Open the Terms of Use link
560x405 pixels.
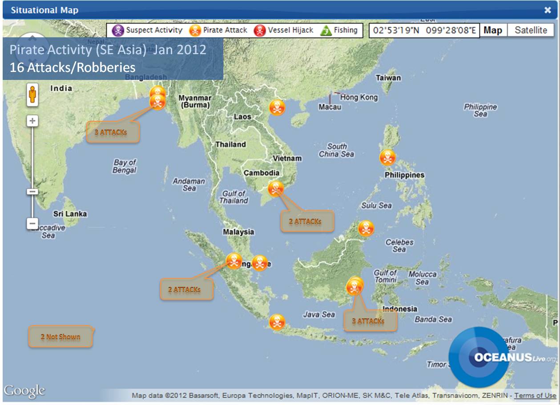tap(535, 395)
